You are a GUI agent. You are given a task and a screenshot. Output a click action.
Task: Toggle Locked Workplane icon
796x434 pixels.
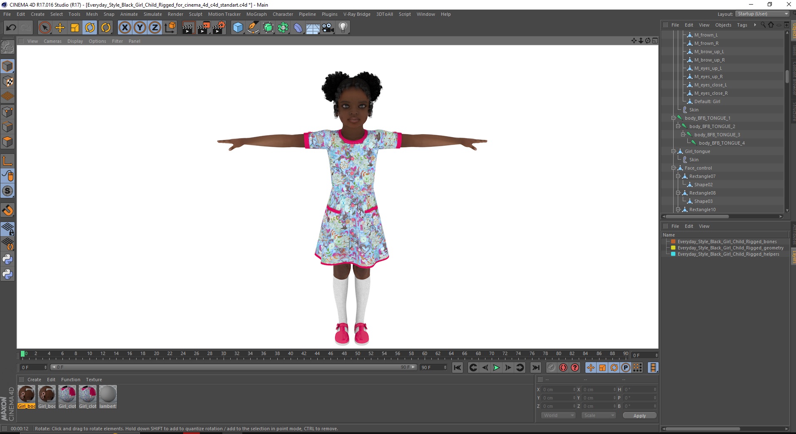pos(7,229)
